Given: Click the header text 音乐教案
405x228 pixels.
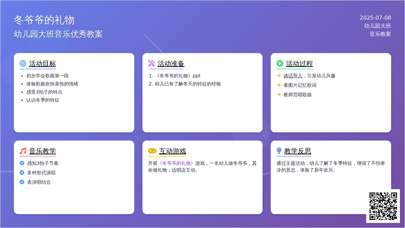Looking at the screenshot, I should pyautogui.click(x=380, y=34).
